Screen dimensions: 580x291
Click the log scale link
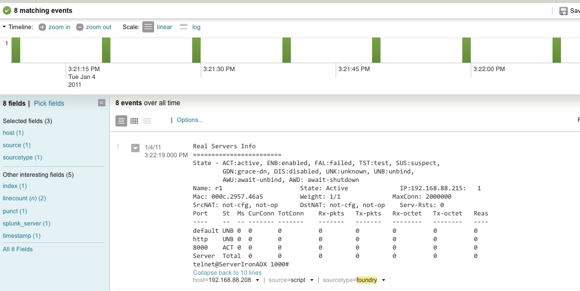[x=197, y=27]
